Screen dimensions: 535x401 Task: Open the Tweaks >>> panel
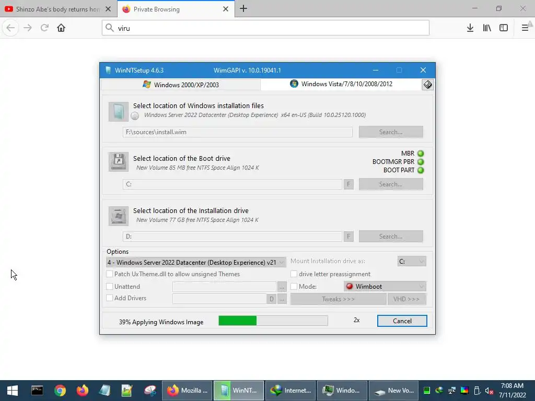click(x=338, y=299)
